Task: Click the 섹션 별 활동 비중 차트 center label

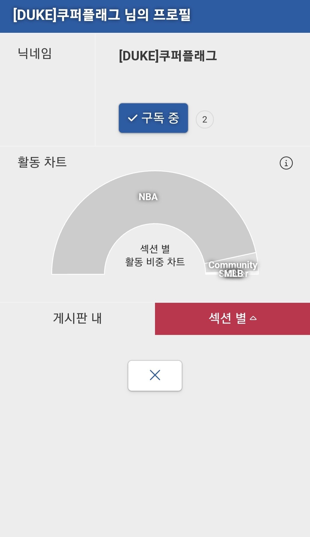Action: coord(155,255)
